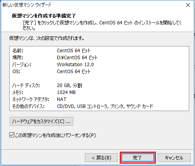Click the ネットワーク アダプタ: label
Screen dimensions: 195x166
coord(31,99)
